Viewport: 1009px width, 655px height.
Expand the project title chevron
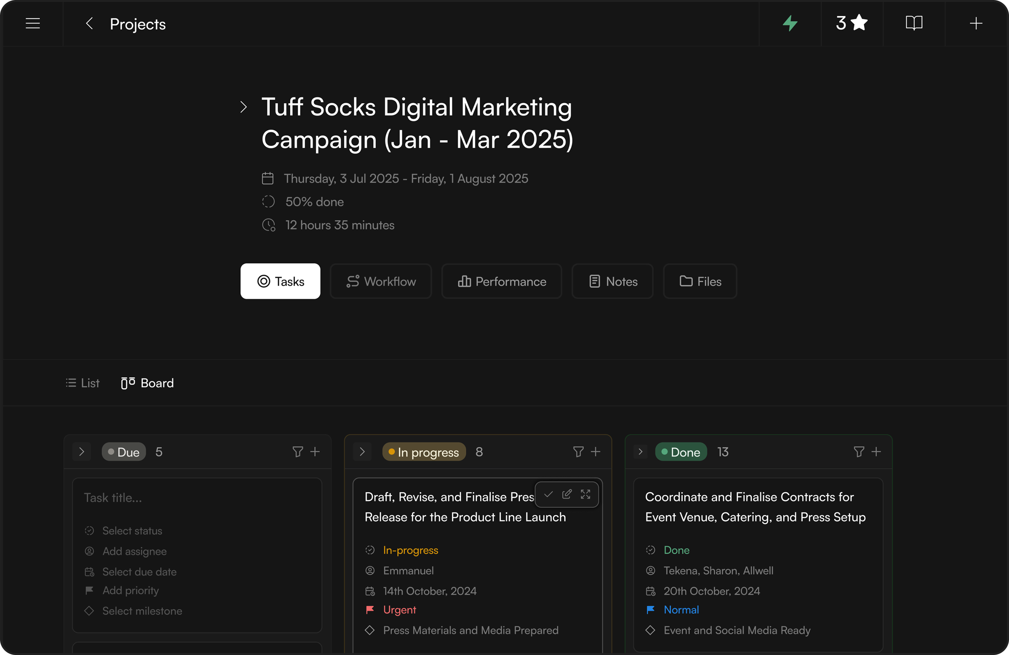243,107
